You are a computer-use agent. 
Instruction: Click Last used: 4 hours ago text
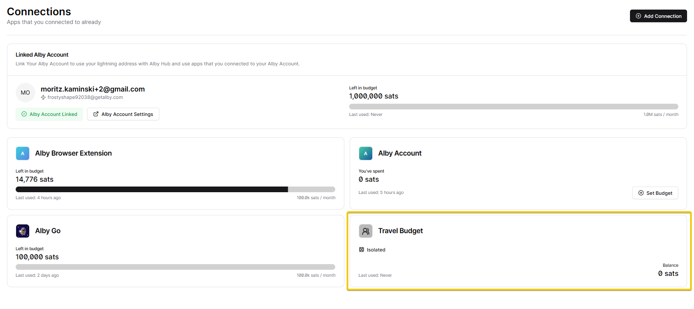tap(38, 198)
